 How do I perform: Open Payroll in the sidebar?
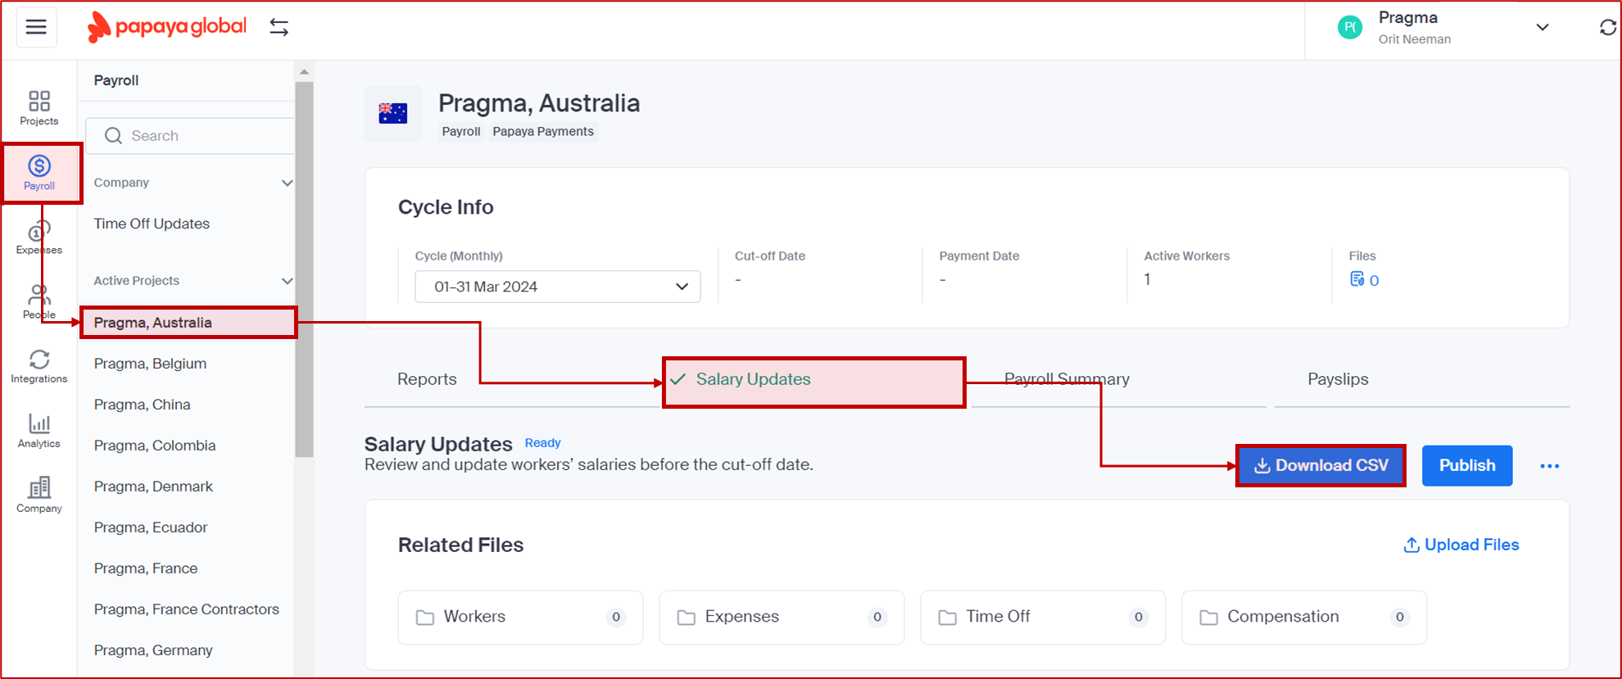click(x=39, y=173)
